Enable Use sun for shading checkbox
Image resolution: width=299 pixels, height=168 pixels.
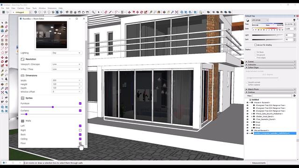[x=256, y=45]
